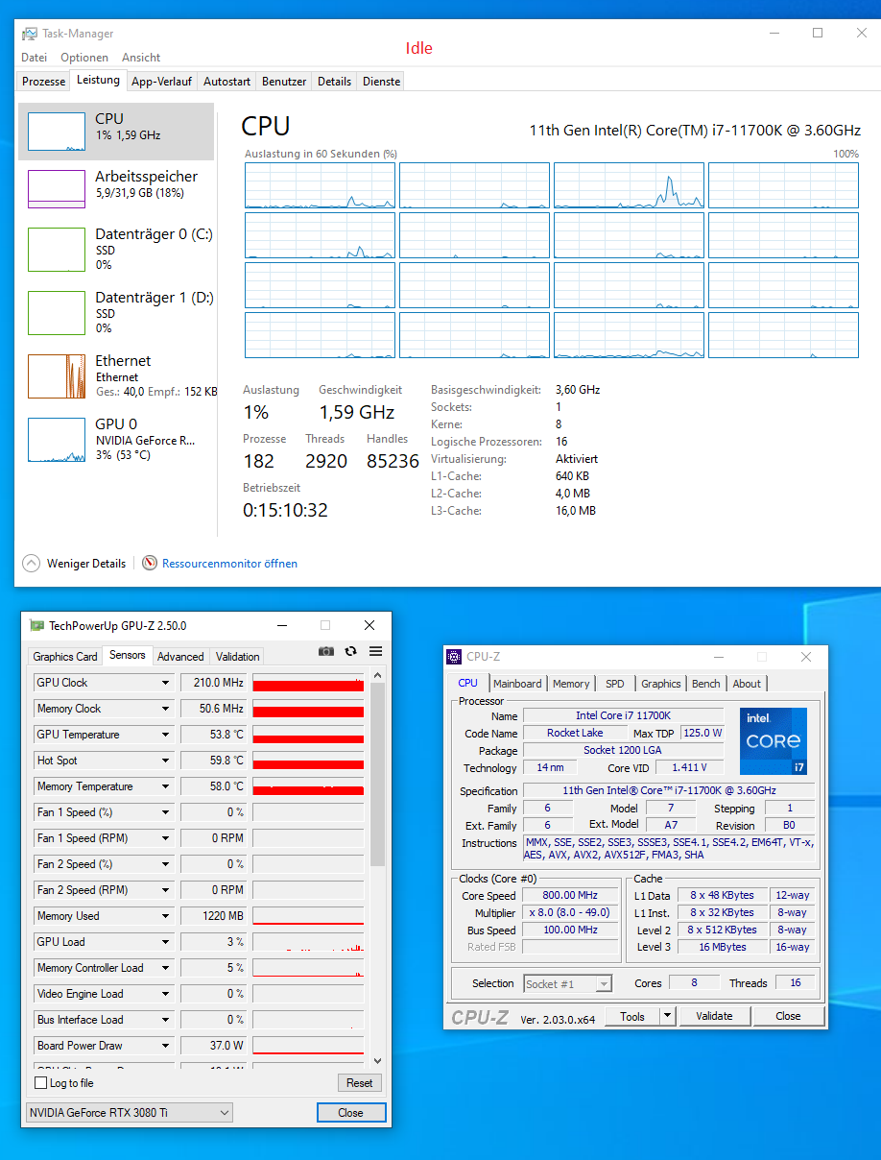Click the GPU-Z title bar icon

click(37, 625)
